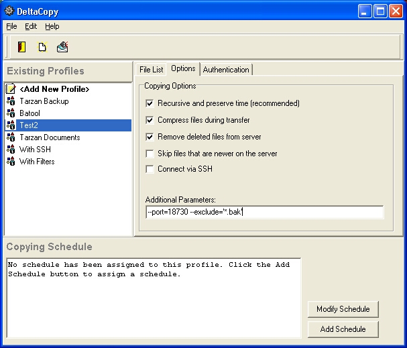Click the Test2 profile icon
Screen dimensions: 407x348
pos(11,125)
